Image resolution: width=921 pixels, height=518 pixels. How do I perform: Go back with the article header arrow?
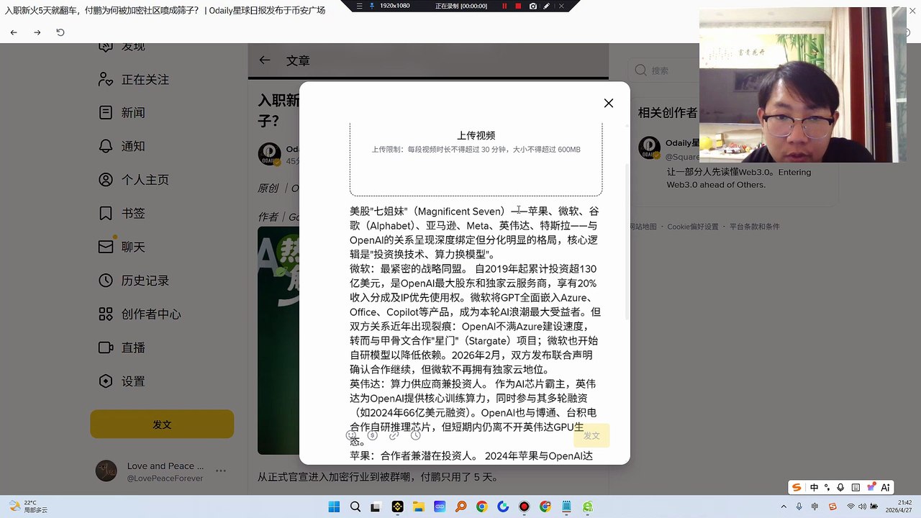pos(265,60)
